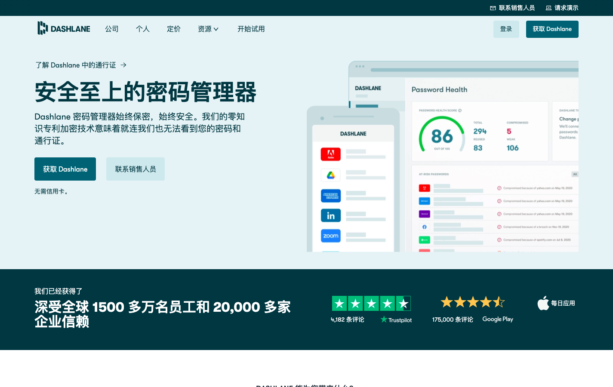This screenshot has width=613, height=387.
Task: Open the 资源 dropdown menu
Action: coord(208,29)
